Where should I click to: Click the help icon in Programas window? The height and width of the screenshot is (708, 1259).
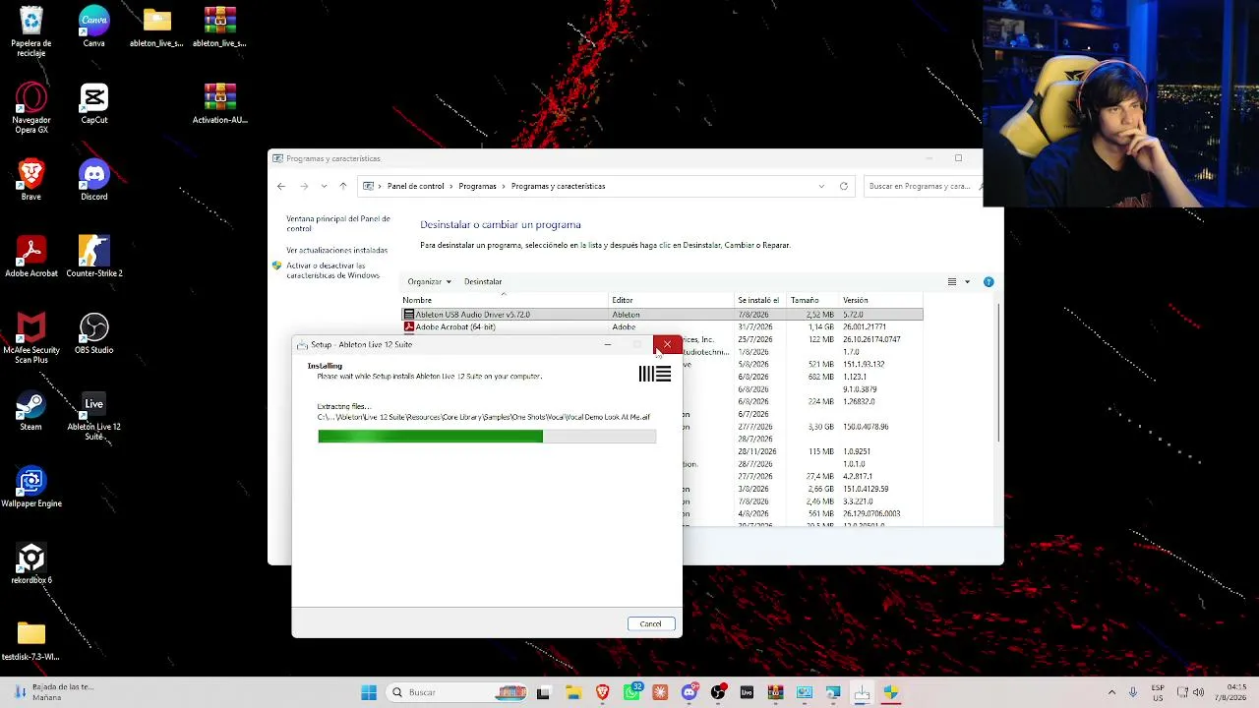[x=989, y=282]
